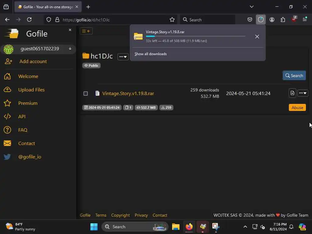Click the browser Search input field
The image size is (312, 234).
pos(207,20)
